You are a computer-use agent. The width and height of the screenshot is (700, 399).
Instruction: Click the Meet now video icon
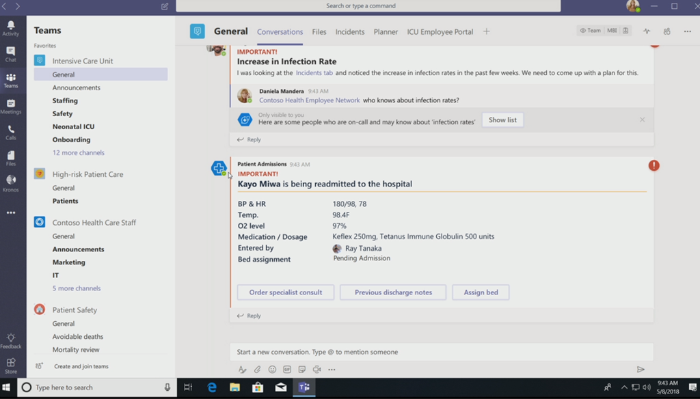point(317,370)
